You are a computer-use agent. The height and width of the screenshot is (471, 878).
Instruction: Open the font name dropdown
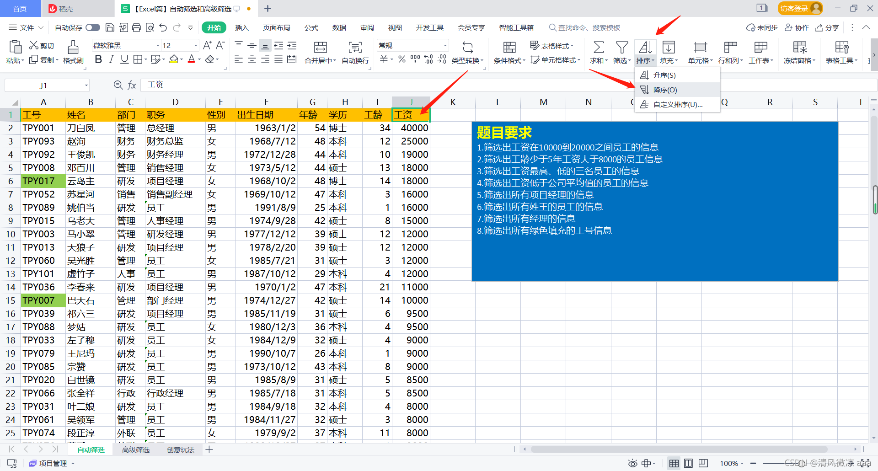pos(158,46)
